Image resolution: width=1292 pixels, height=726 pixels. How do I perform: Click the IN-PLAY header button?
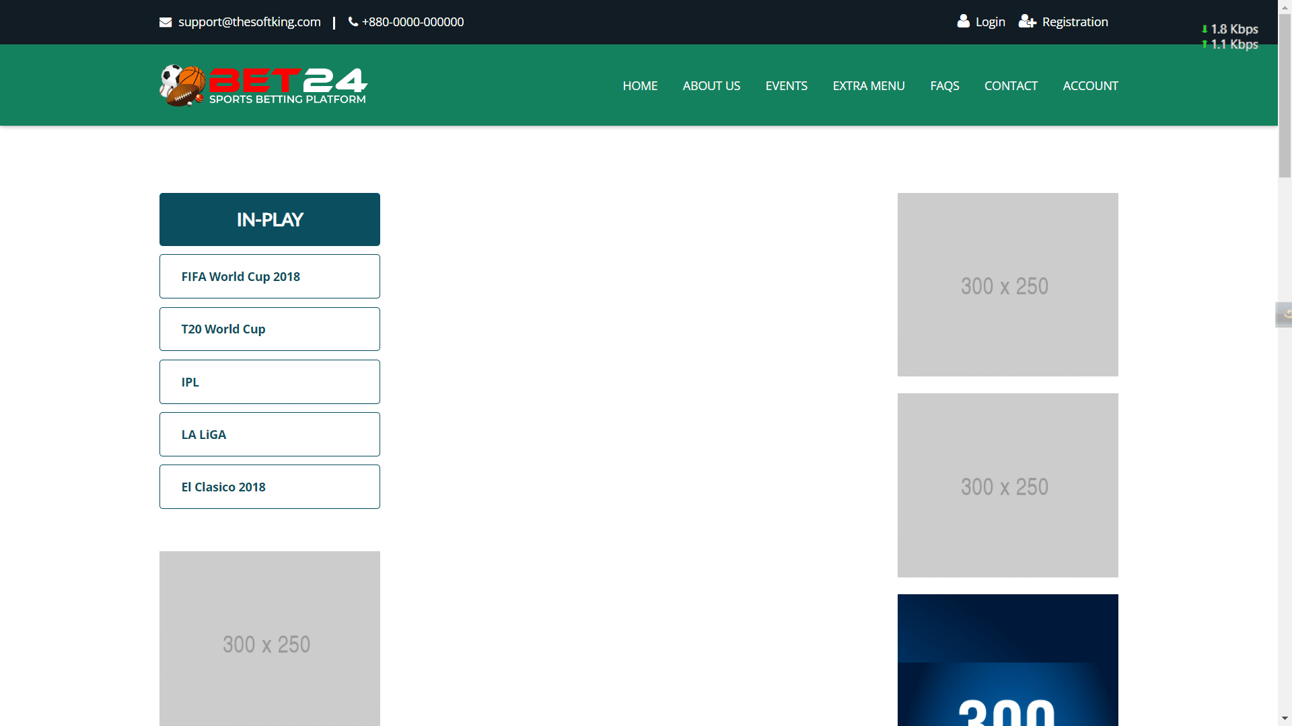[270, 219]
